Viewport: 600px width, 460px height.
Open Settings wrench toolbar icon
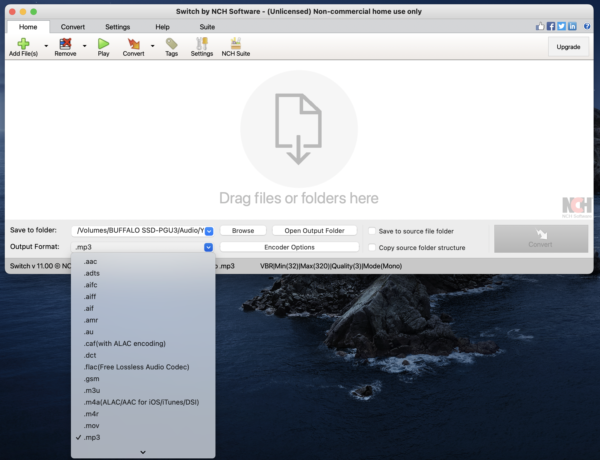(202, 44)
